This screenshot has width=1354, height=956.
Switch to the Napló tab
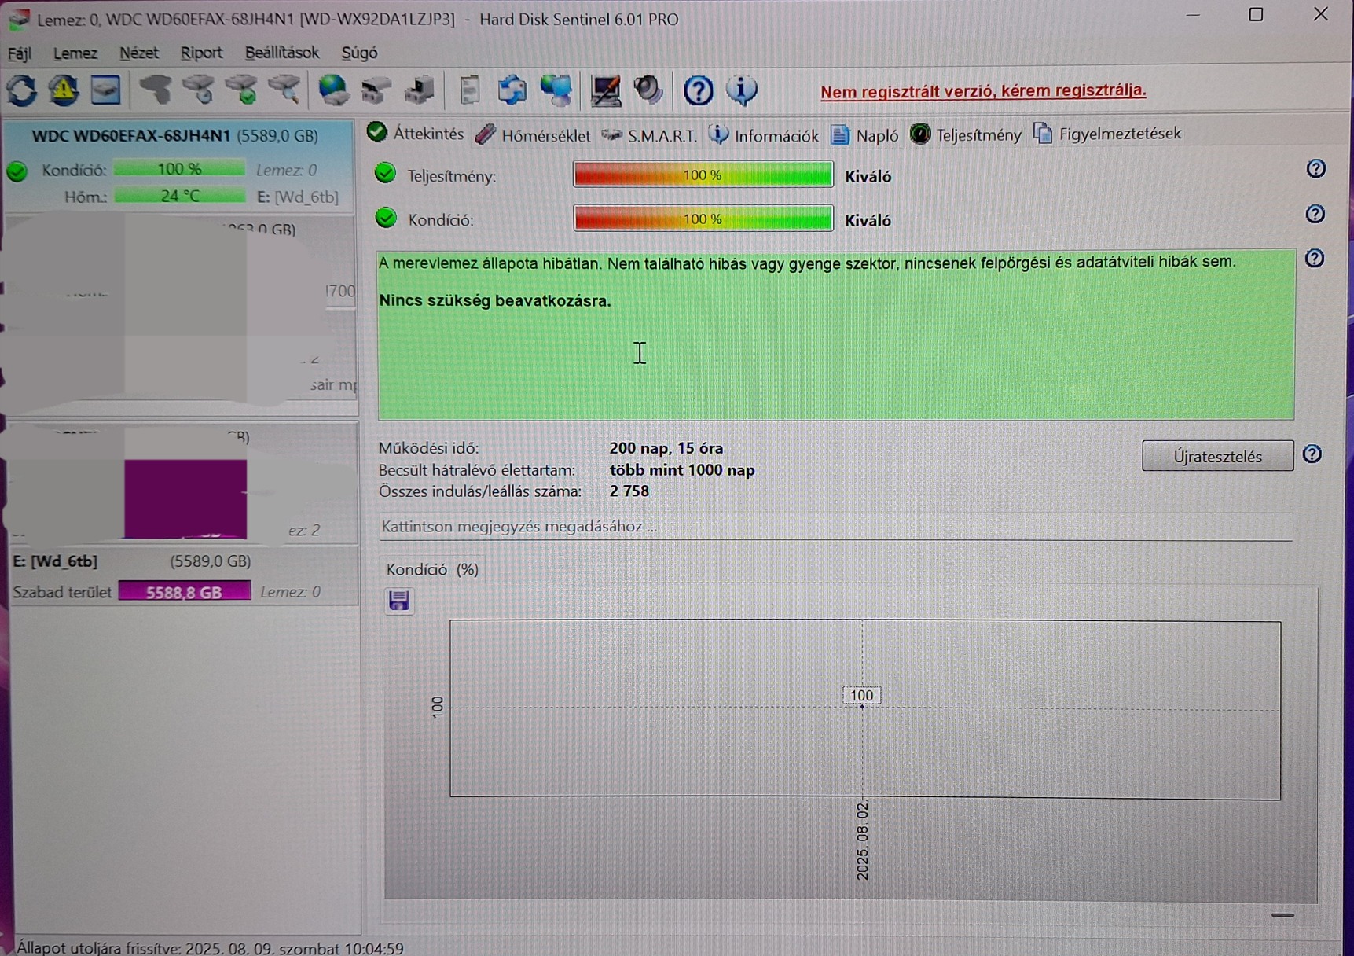864,135
